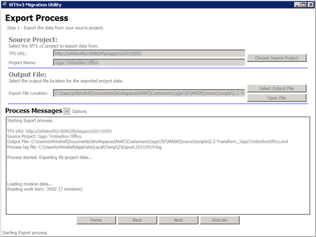
Task: Focus the Export File Location field
Action: (x=149, y=93)
